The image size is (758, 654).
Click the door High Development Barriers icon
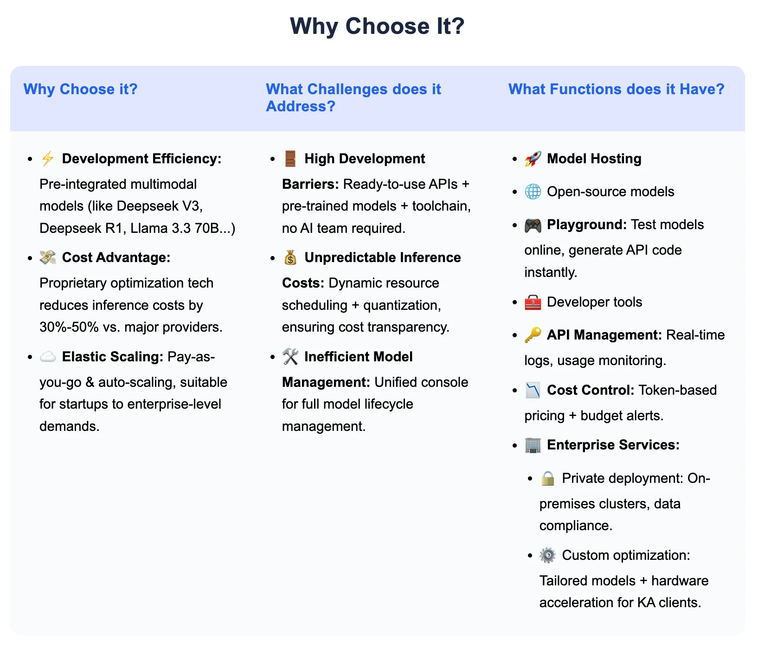tap(290, 159)
